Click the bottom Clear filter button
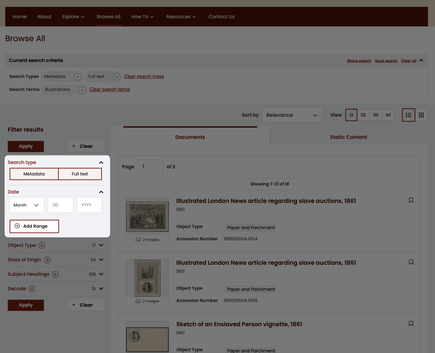Screen dimensions: 435x353 click(86, 305)
